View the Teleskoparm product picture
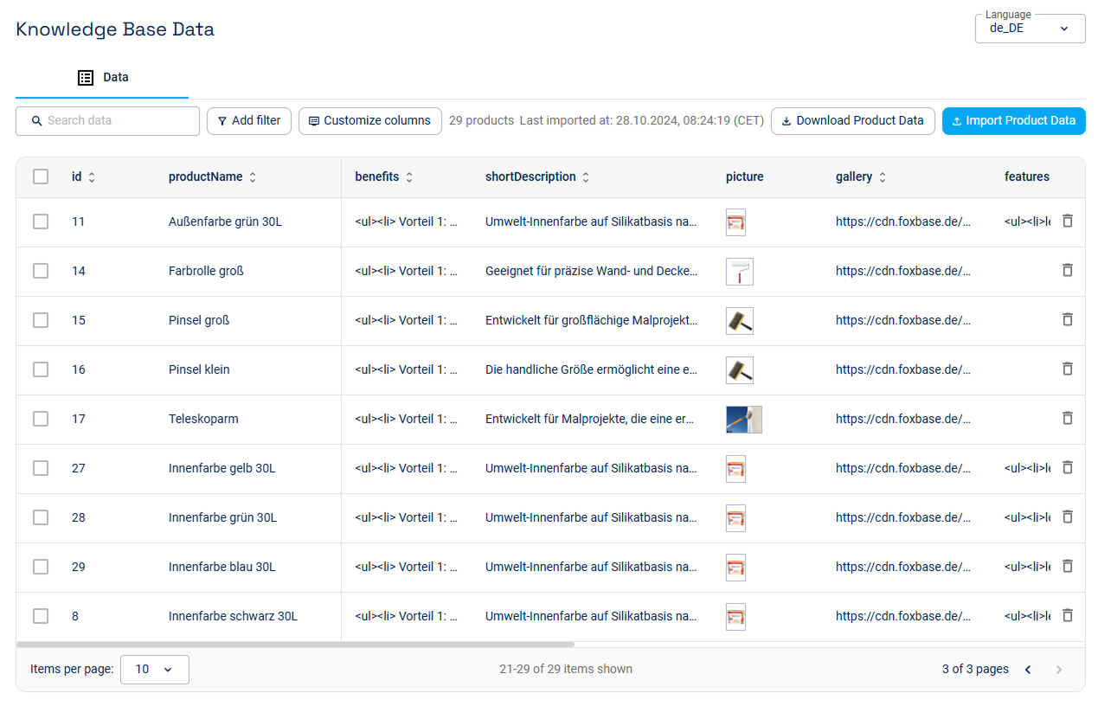The image size is (1098, 719). click(x=744, y=420)
